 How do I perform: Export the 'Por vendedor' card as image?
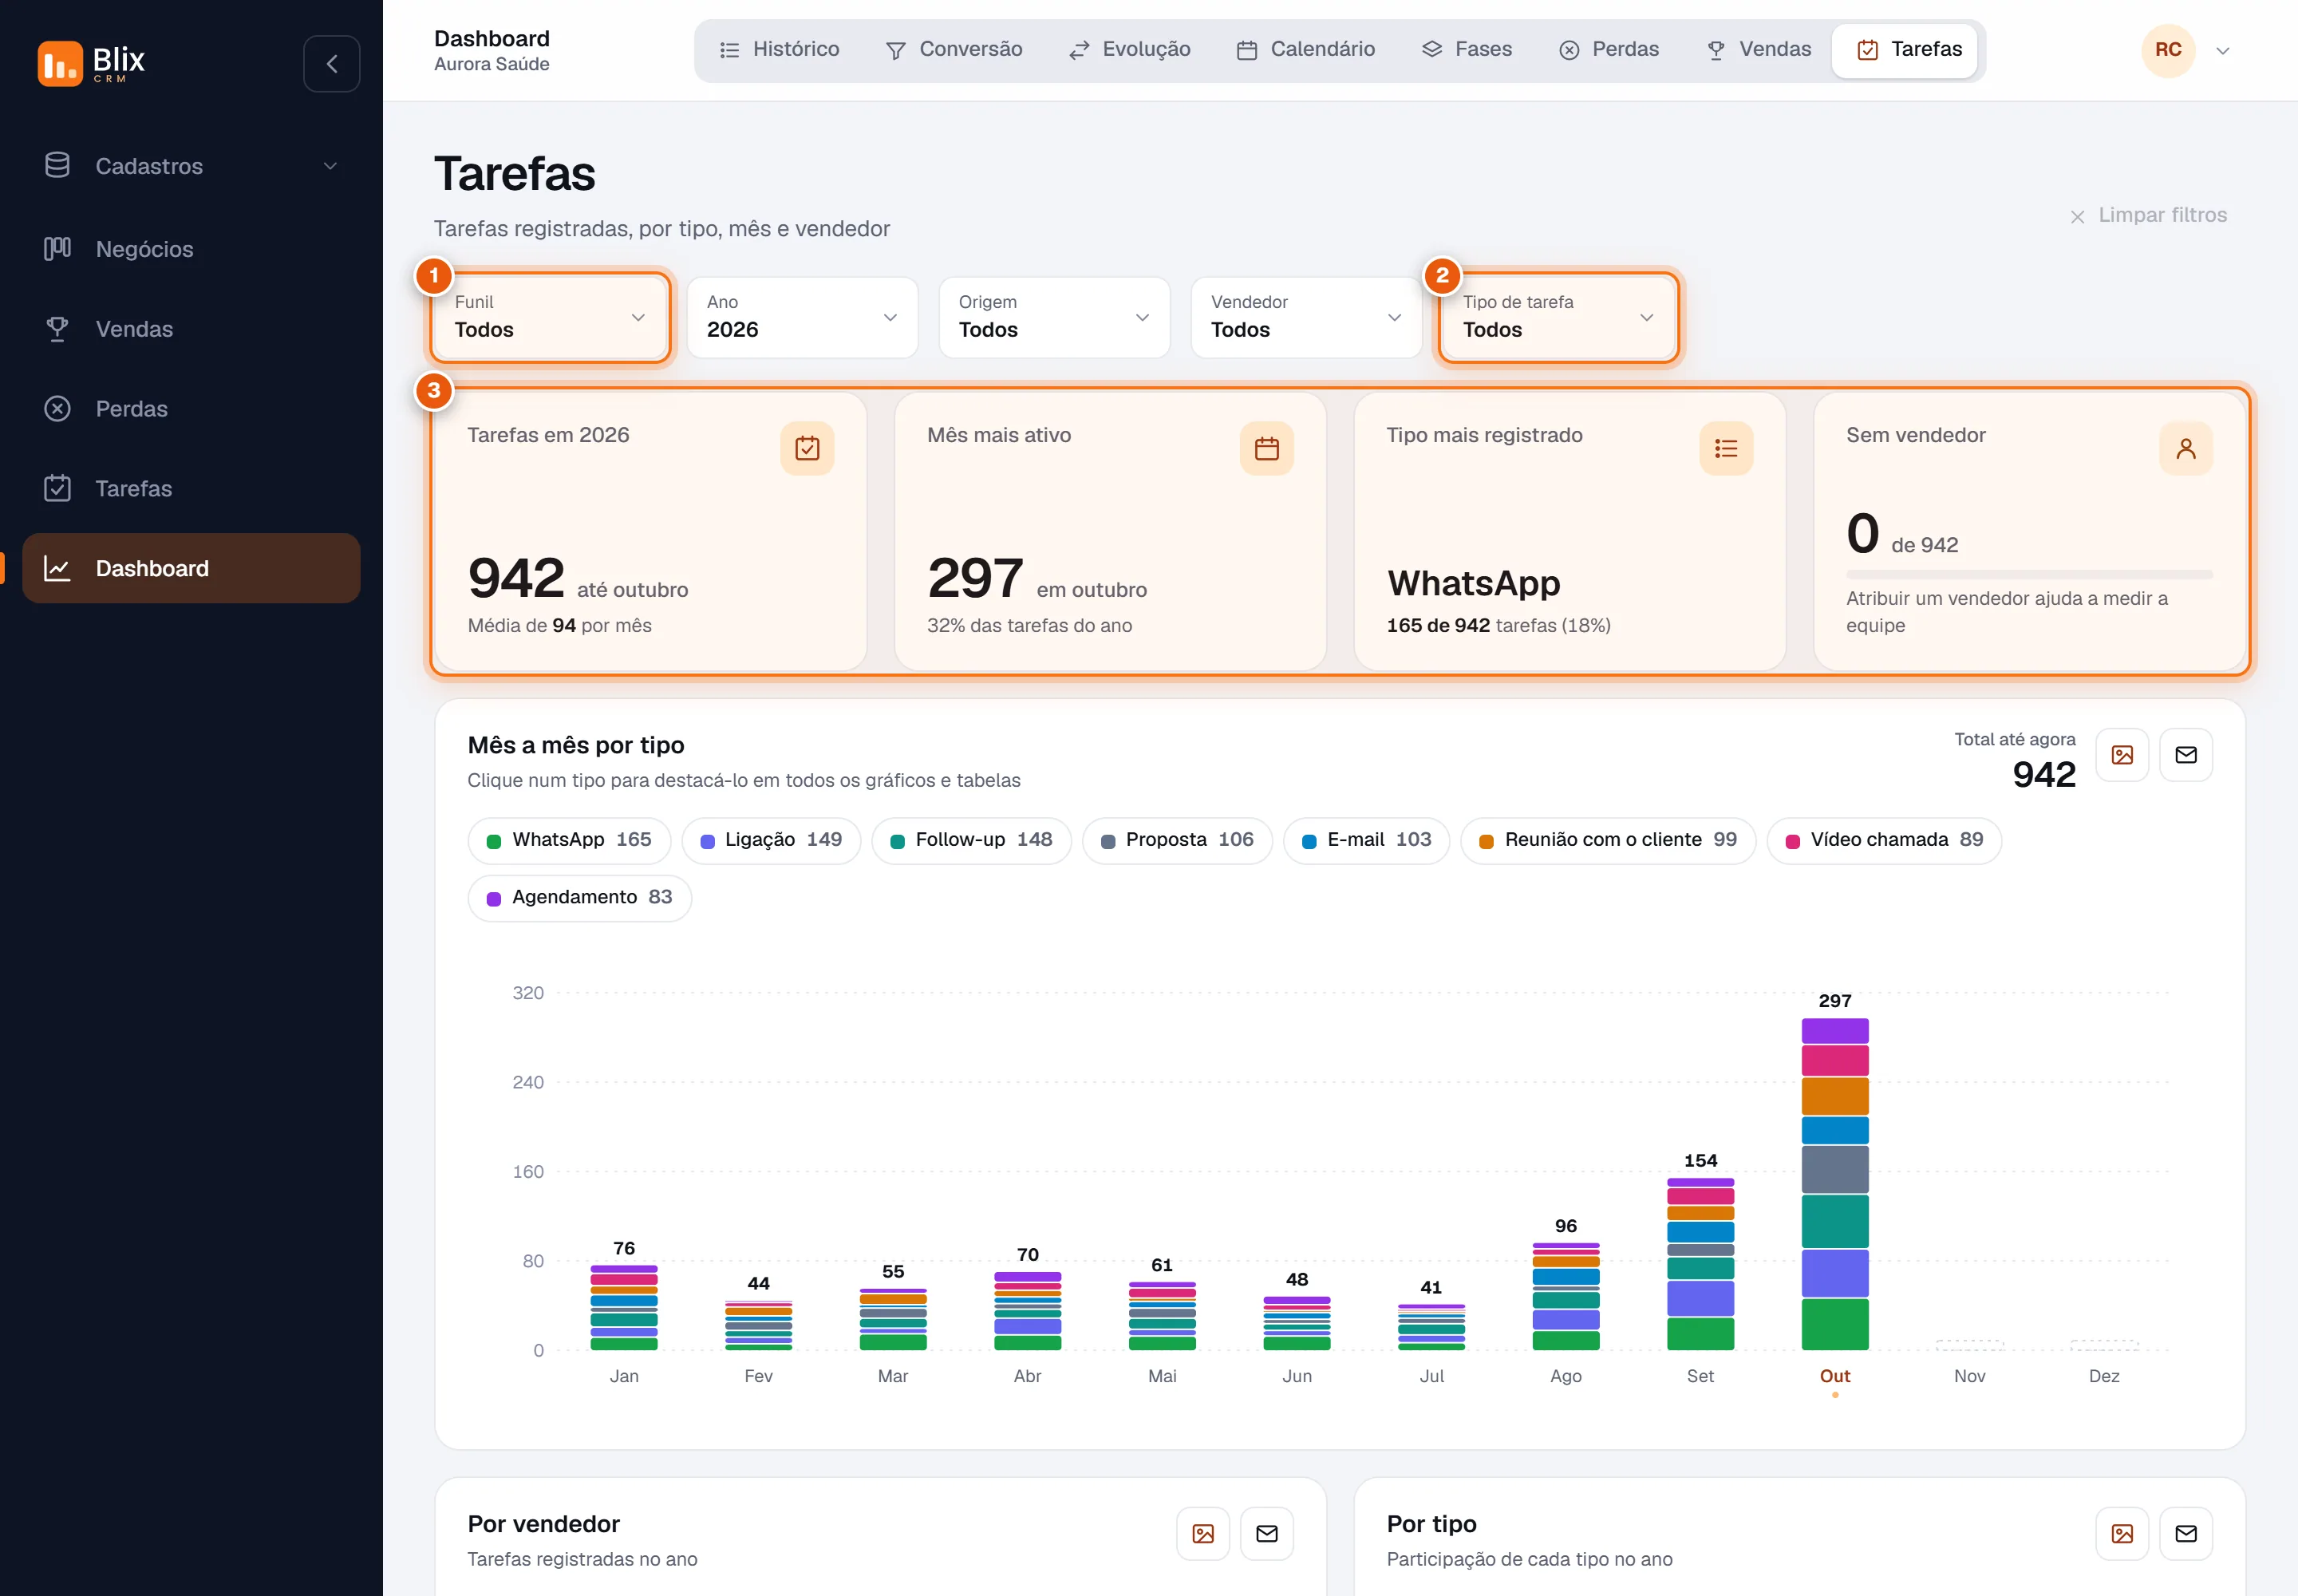pos(1203,1534)
